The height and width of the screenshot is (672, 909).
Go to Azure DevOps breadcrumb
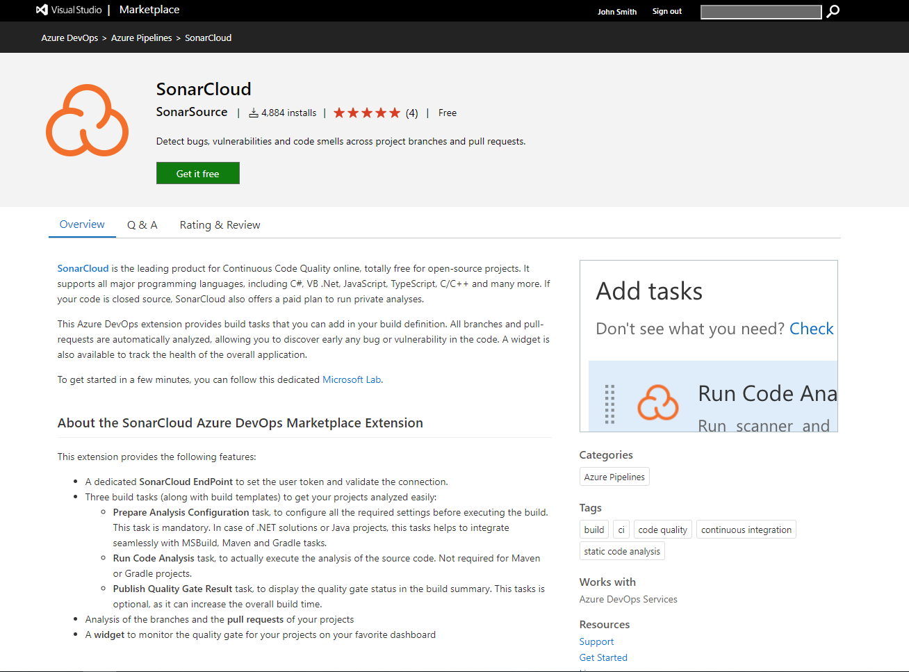click(x=69, y=38)
